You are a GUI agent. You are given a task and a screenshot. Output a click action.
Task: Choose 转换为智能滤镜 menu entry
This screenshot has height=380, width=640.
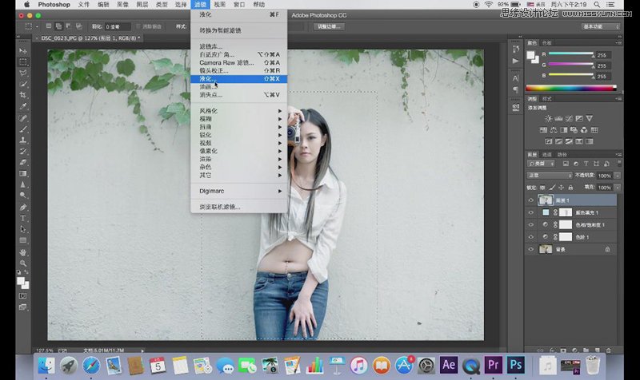238,30
